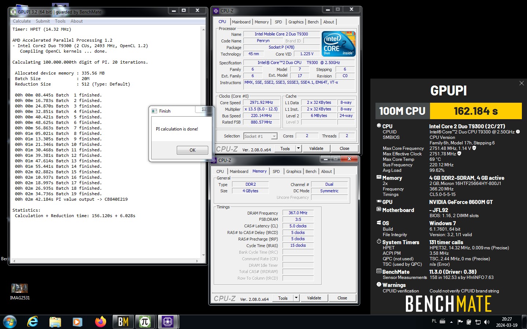Show hidden tray icons arrow

451,322
